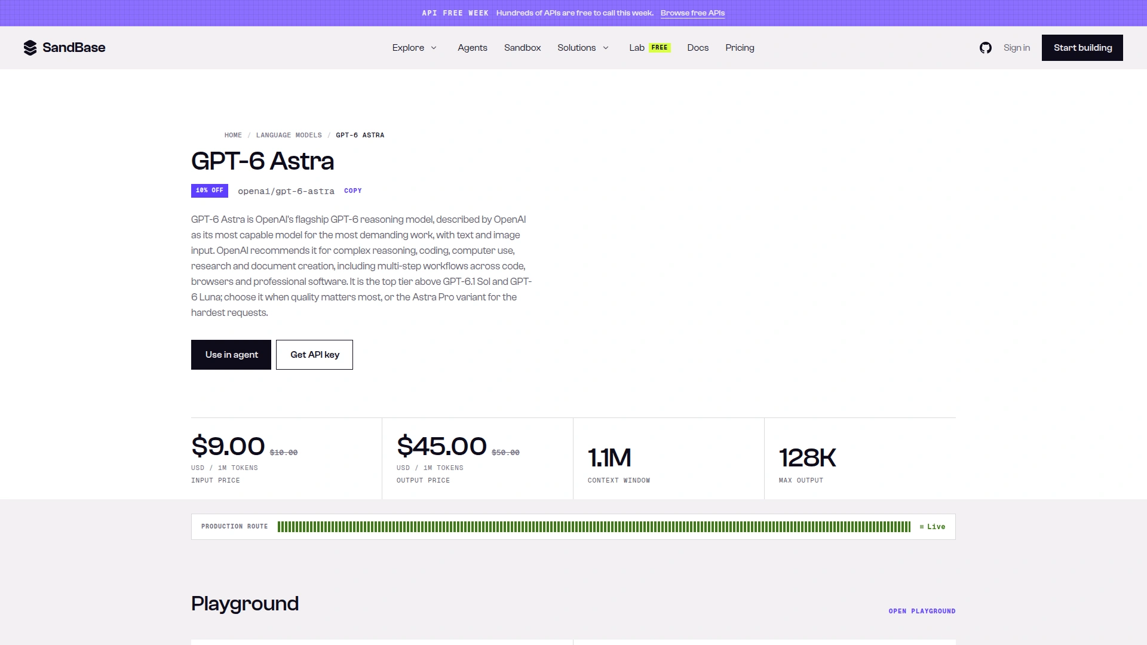The image size is (1147, 645).
Task: Open the OPEN PLAYGROUND link
Action: [922, 611]
